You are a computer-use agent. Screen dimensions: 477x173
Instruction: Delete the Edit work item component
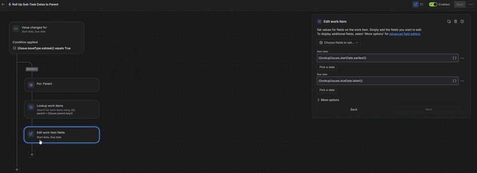click(x=455, y=22)
